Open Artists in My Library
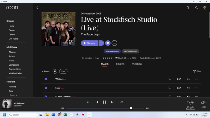210x118 pixels. [12, 56]
